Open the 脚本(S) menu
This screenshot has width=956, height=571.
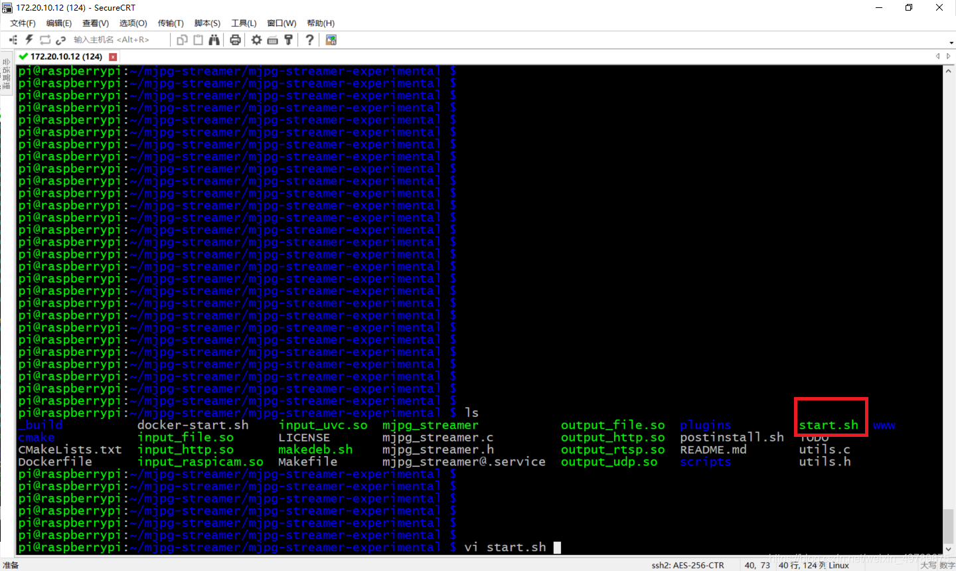pyautogui.click(x=207, y=23)
